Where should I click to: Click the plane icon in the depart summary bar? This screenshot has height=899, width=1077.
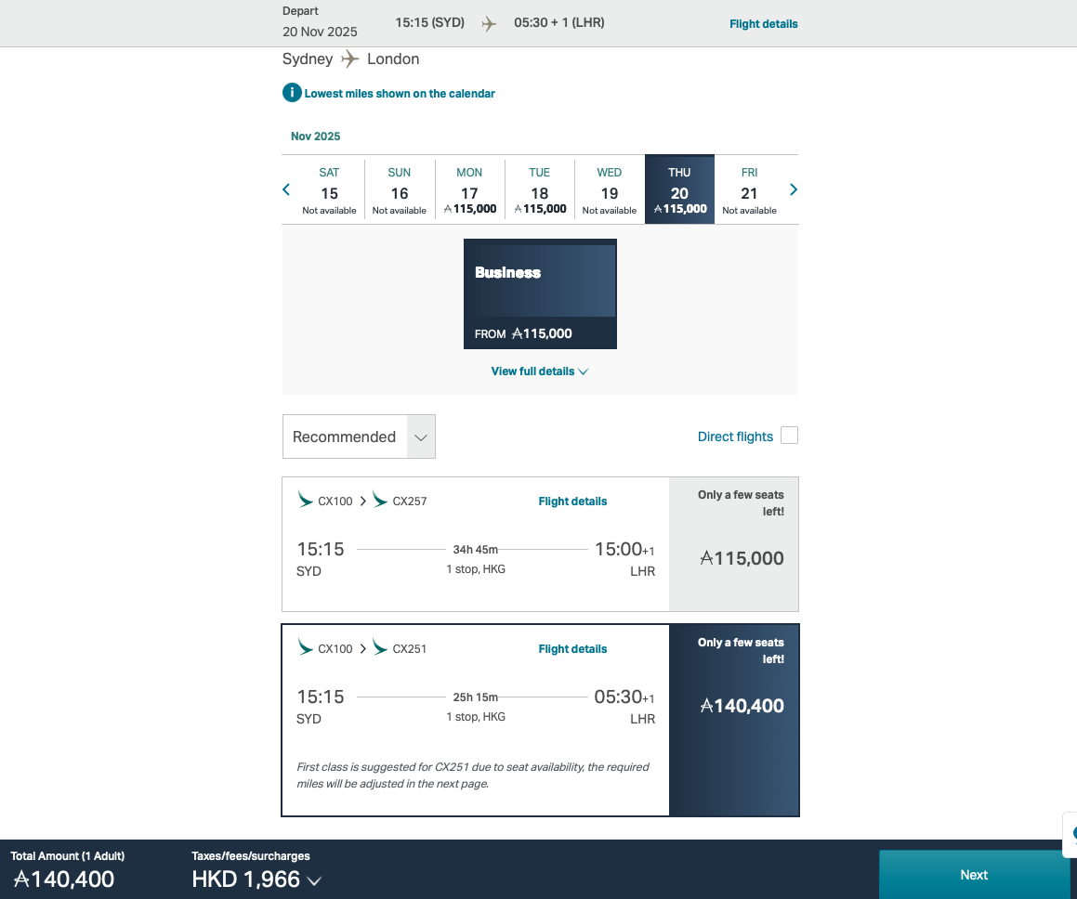(489, 24)
